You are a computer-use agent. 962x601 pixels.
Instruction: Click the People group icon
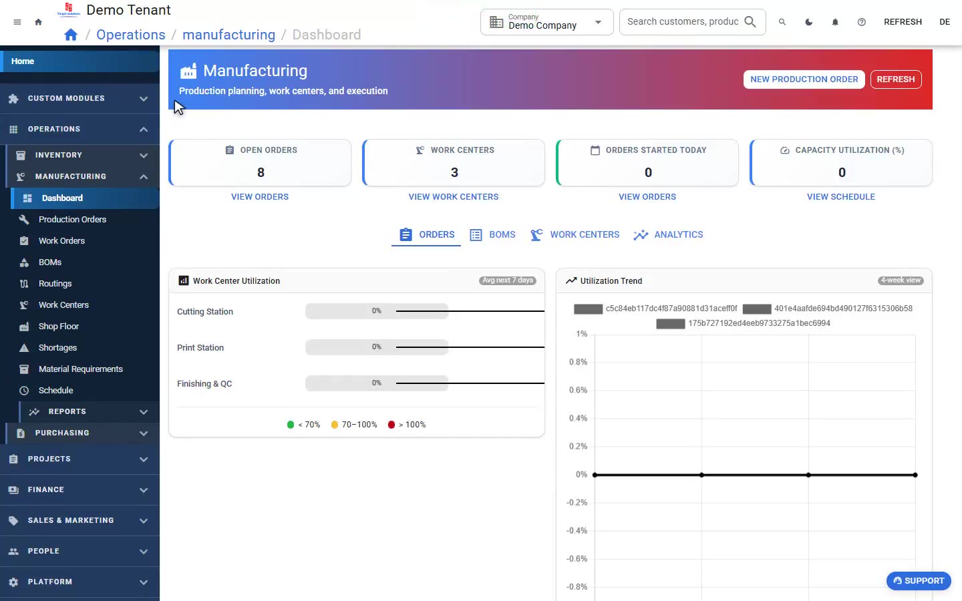pyautogui.click(x=13, y=552)
